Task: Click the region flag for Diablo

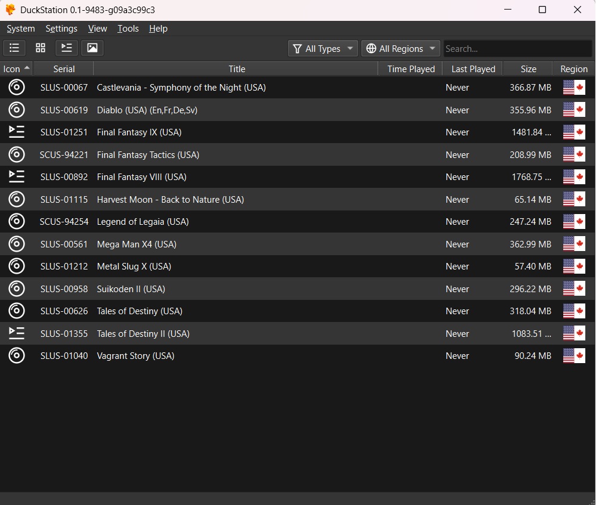Action: 574,110
